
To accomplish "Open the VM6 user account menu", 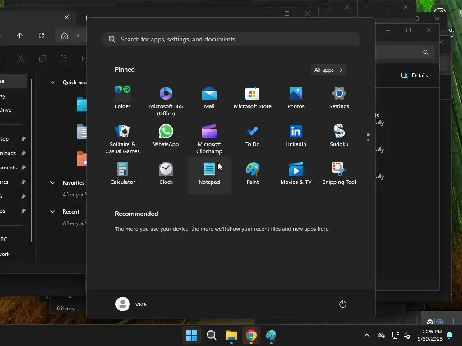I will tap(131, 304).
